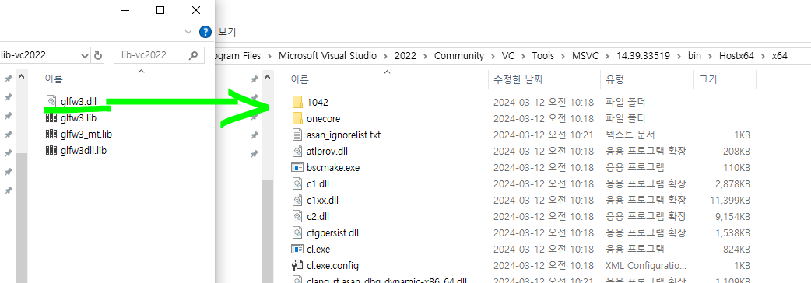This screenshot has height=283, width=811.
Task: Select glfw3_mt.lib file icon
Action: (51, 135)
